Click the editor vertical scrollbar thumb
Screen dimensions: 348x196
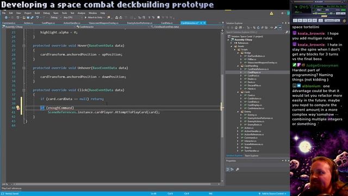[x=222, y=106]
